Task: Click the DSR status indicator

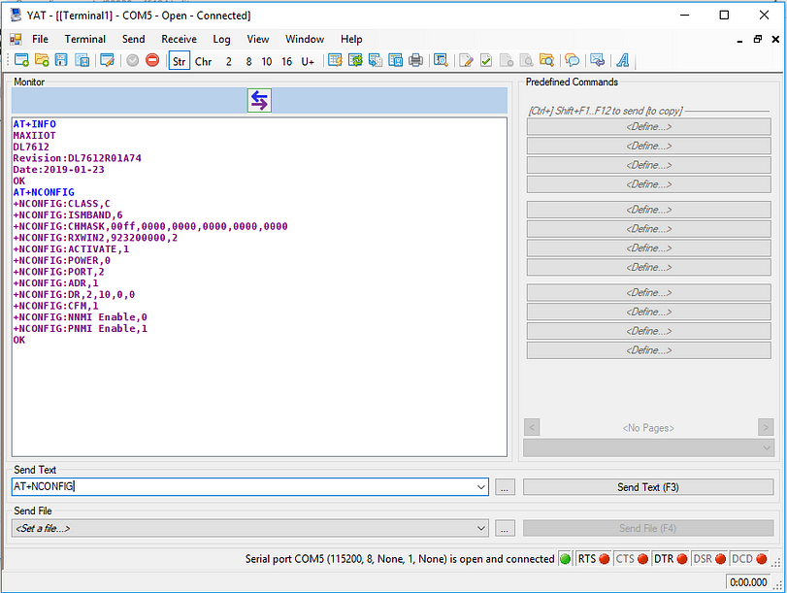Action: coord(709,559)
